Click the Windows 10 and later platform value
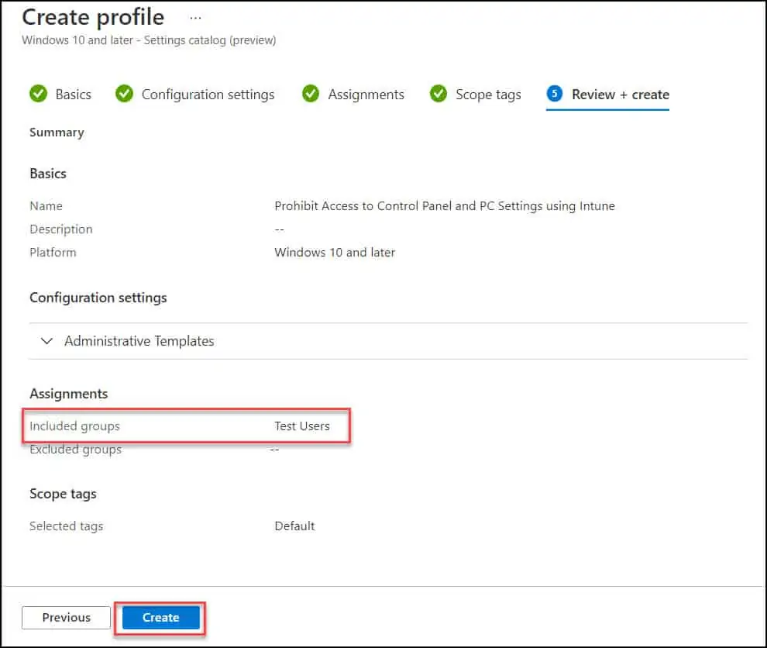The width and height of the screenshot is (767, 648). tap(335, 253)
